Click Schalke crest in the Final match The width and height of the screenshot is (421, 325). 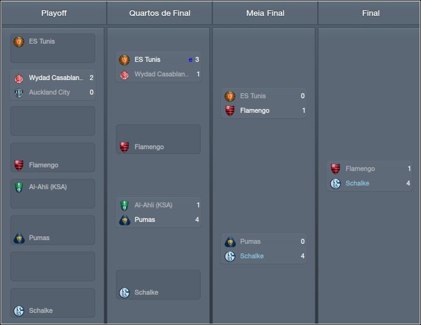click(335, 184)
